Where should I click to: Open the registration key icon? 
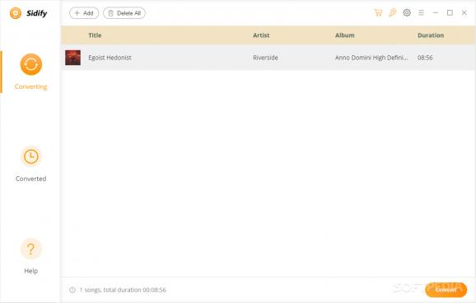click(x=393, y=12)
